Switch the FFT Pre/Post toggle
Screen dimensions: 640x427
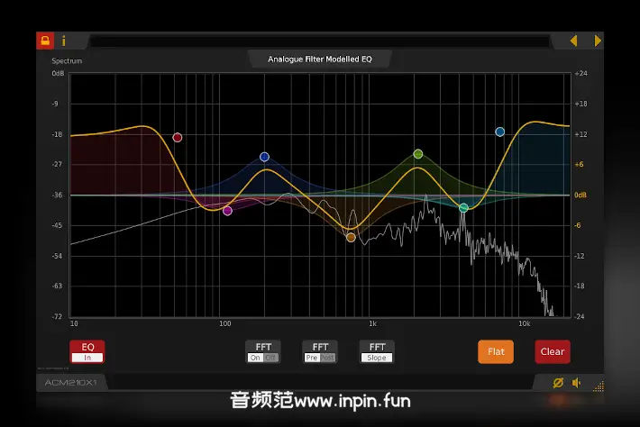pos(320,351)
